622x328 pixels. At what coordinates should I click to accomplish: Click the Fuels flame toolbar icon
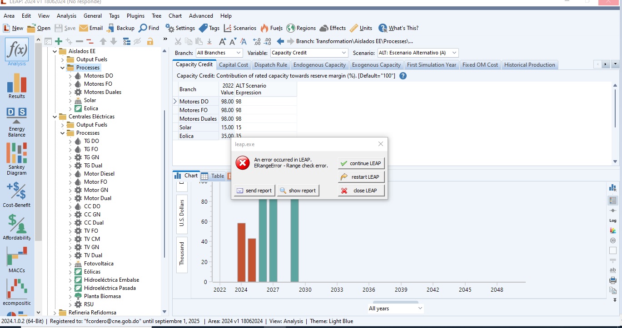coord(271,28)
